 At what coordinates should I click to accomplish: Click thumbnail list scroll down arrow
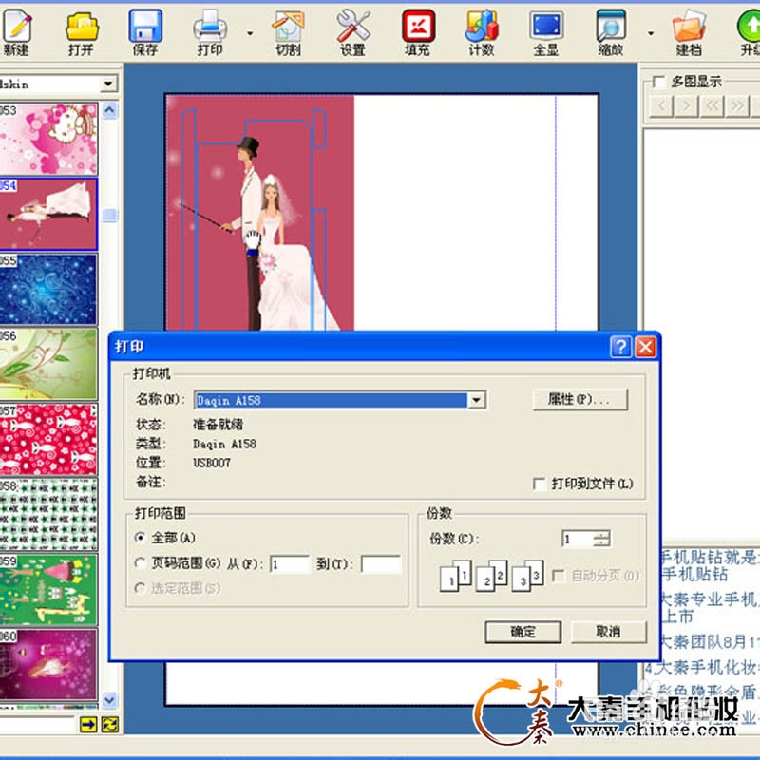109,700
